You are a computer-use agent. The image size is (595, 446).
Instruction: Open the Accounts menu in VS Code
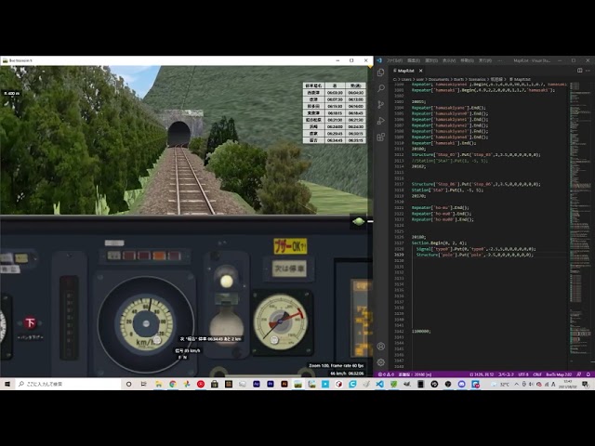(x=380, y=346)
